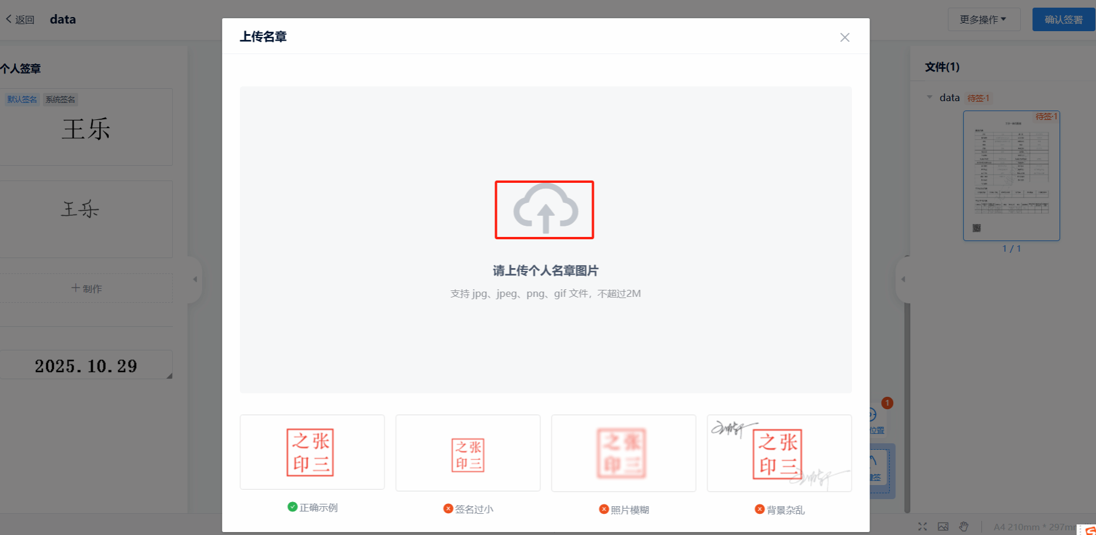Click the 背景杂乱 example seal image
The width and height of the screenshot is (1096, 535).
pos(779,453)
